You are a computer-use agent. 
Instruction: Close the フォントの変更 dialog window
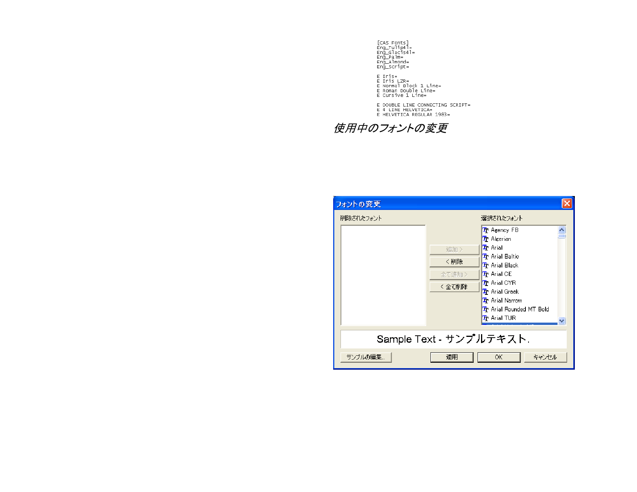[567, 203]
